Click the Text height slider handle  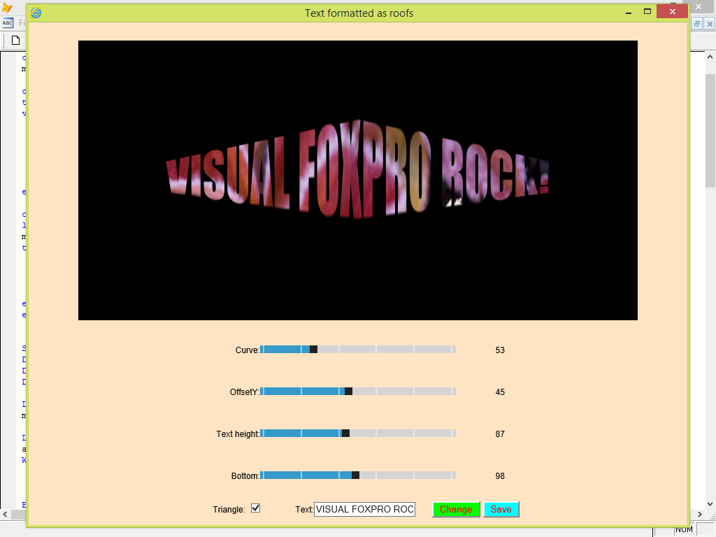[x=346, y=434]
